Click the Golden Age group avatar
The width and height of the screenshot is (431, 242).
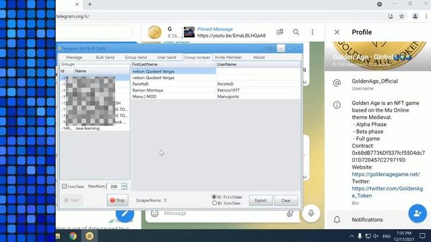point(154,32)
